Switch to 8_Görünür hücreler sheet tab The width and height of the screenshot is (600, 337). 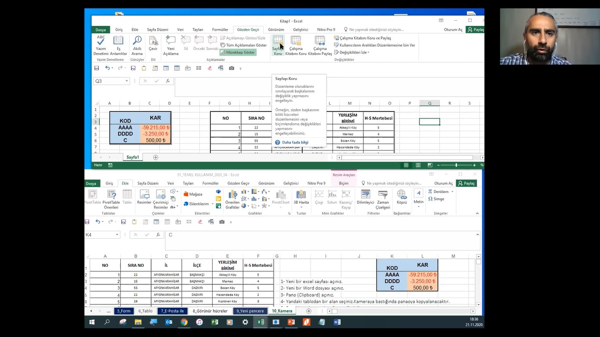210,311
